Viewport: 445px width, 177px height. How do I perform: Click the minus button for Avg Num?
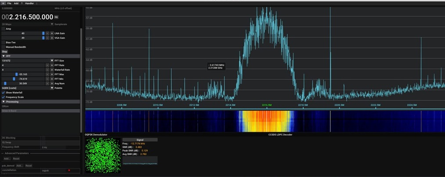pos(47,83)
